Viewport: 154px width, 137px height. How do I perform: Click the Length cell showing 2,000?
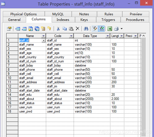point(117,99)
